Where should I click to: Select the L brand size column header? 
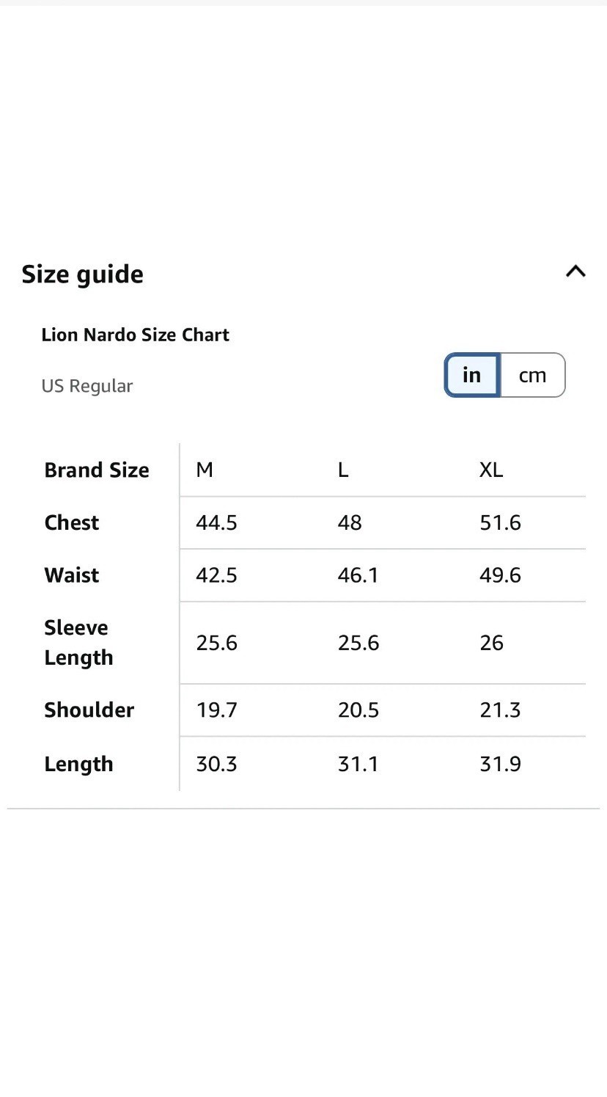click(x=342, y=470)
